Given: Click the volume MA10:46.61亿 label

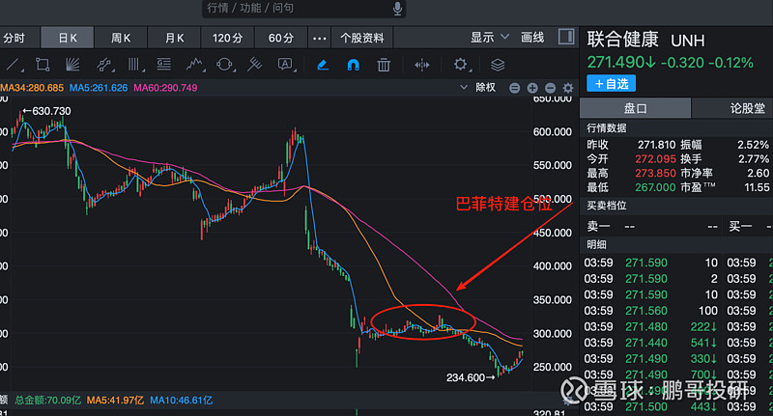Looking at the screenshot, I should click(181, 401).
